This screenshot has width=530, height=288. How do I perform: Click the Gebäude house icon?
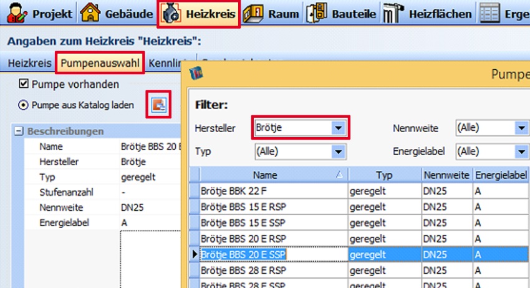90,12
